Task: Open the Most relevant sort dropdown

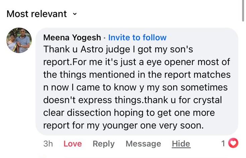Action: (x=37, y=14)
